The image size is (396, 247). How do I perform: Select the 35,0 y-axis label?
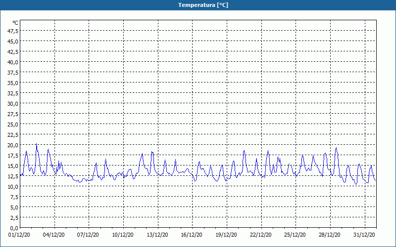13,82
